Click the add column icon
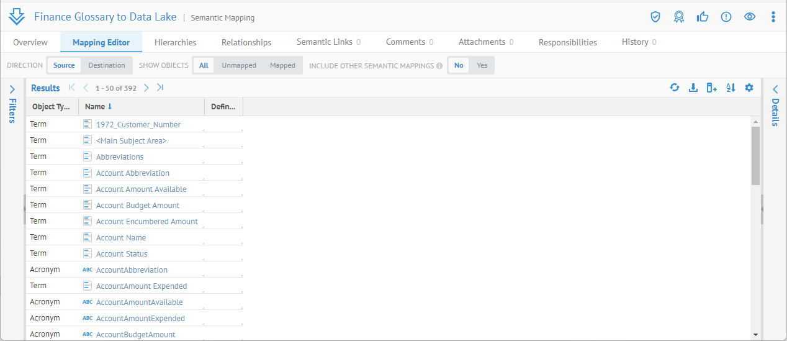 pyautogui.click(x=712, y=88)
